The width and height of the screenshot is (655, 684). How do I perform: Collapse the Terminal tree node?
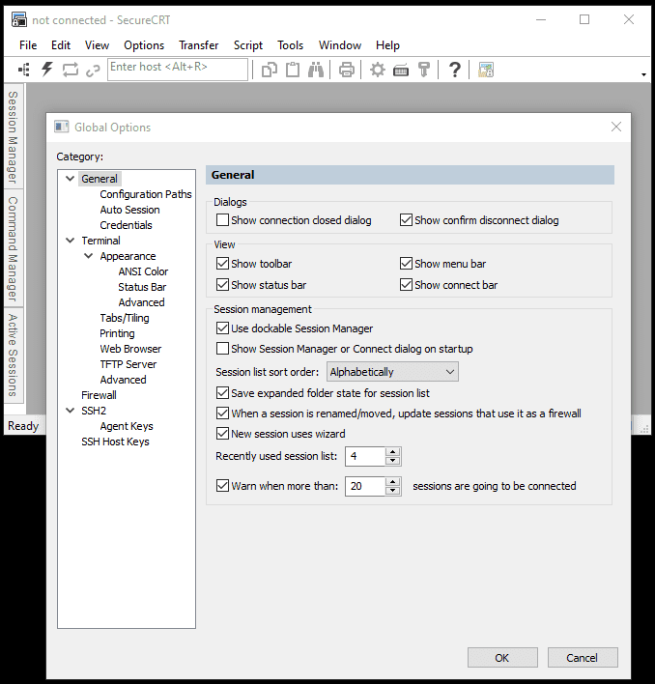point(70,241)
